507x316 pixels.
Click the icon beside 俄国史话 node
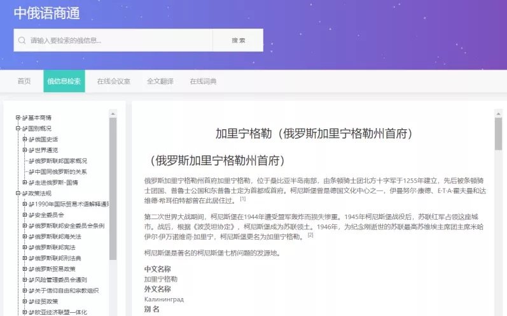point(31,140)
